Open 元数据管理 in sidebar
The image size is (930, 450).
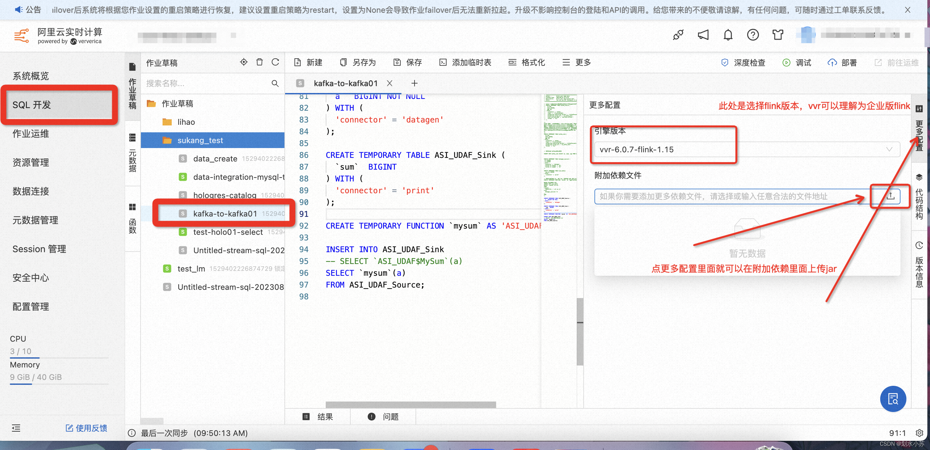[35, 220]
